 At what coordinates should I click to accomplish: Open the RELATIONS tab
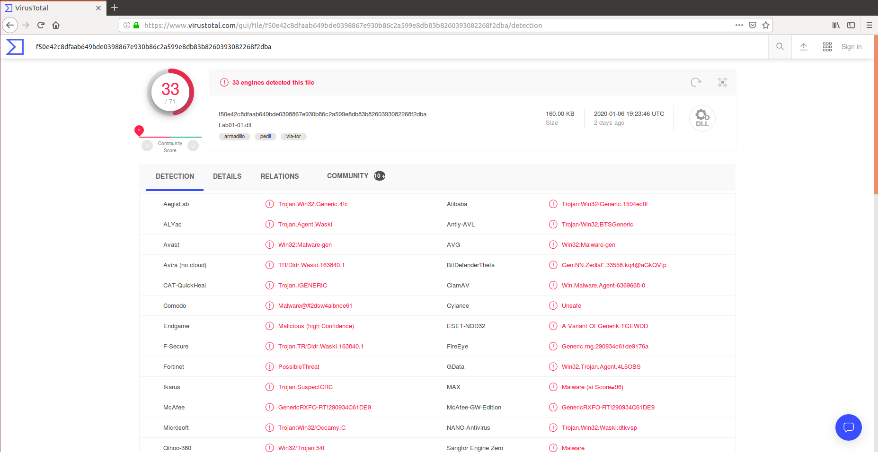tap(279, 176)
